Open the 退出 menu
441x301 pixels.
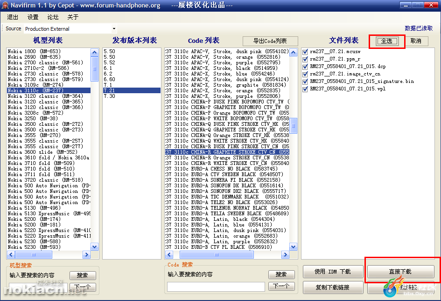[13, 17]
